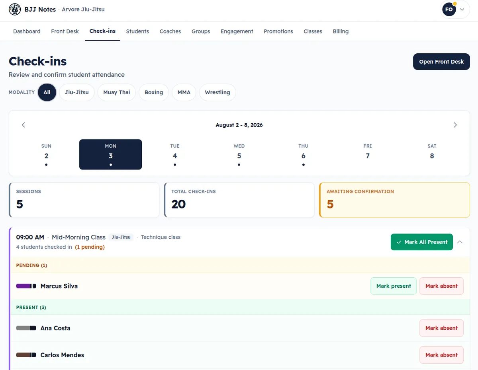Mark Ana Costa as absent

[441, 328]
